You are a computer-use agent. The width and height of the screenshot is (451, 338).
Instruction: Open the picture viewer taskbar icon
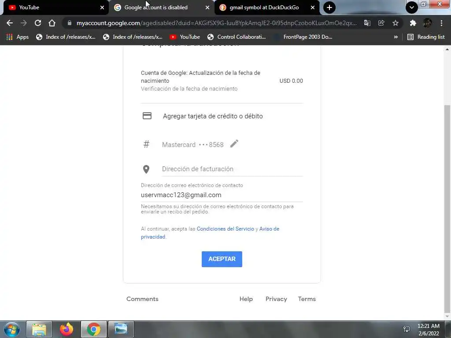point(121,329)
